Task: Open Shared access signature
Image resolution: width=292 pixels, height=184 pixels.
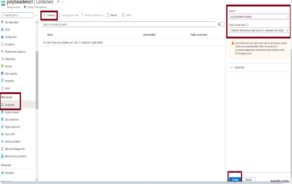Action: click(15, 52)
